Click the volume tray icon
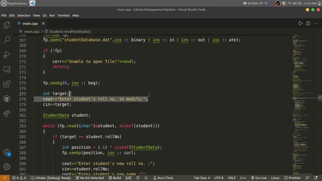322x181 pixels. [x=295, y=4]
